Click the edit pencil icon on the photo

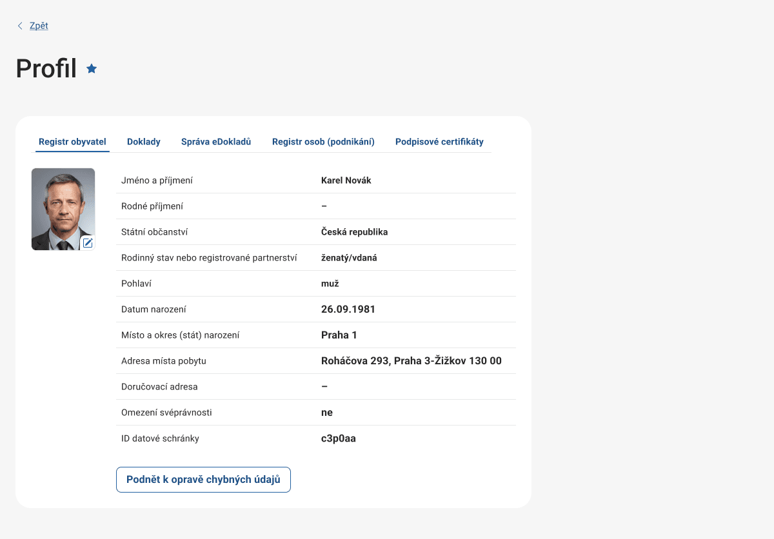point(88,242)
